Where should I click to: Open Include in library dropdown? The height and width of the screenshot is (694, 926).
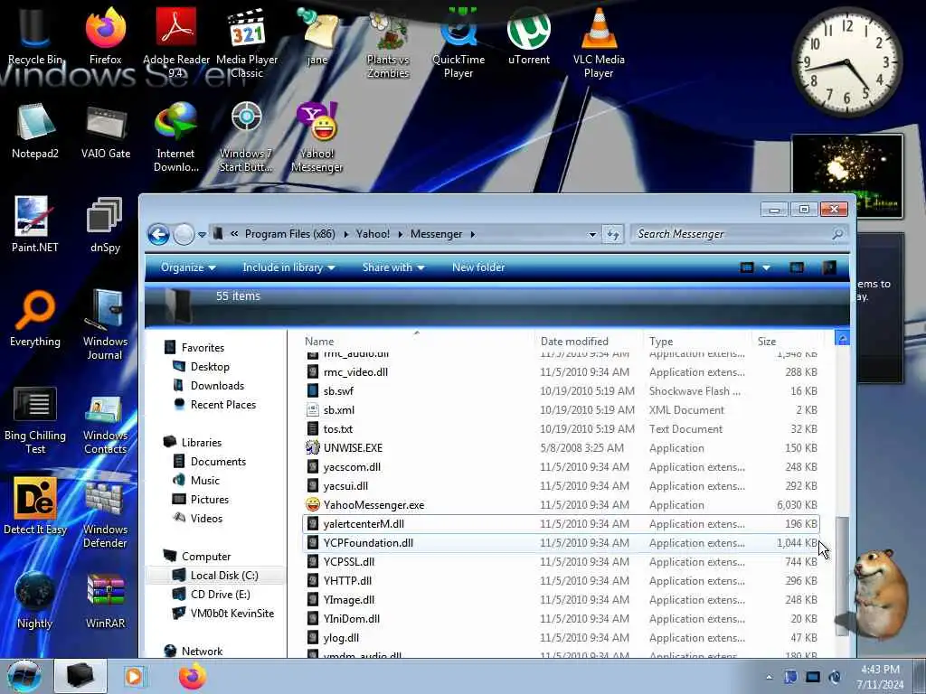tap(288, 267)
